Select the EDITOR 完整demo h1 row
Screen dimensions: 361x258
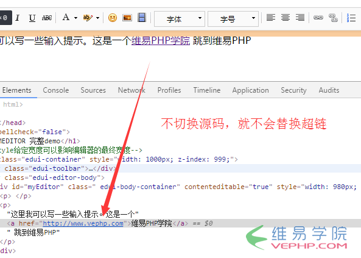point(180,141)
